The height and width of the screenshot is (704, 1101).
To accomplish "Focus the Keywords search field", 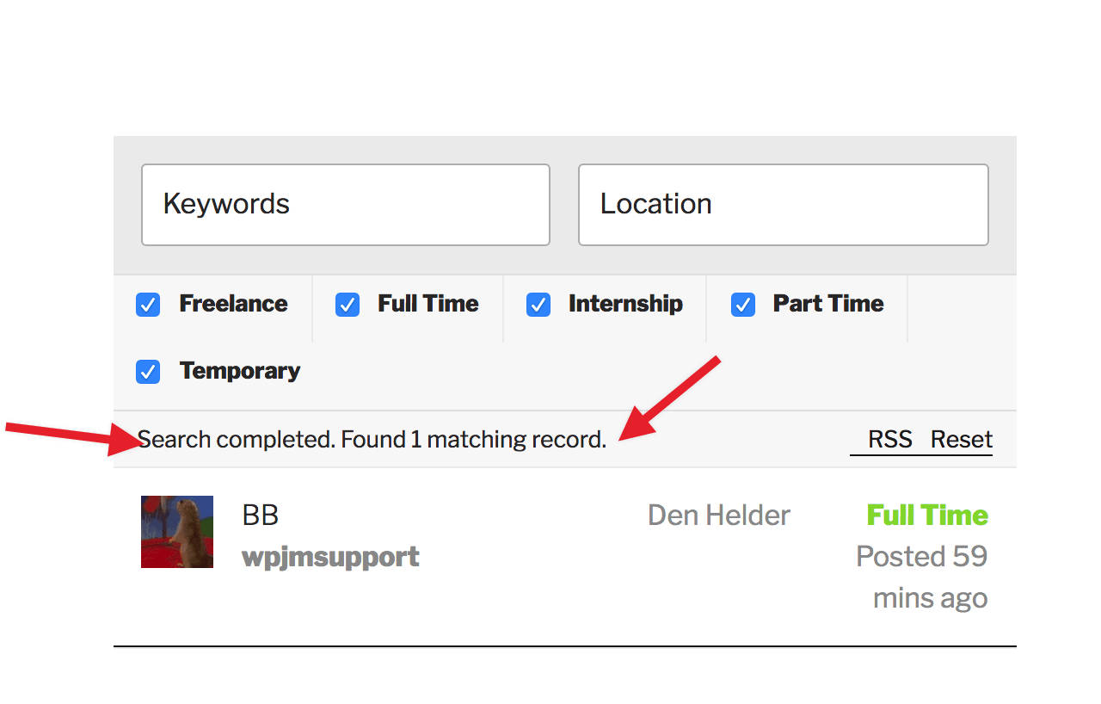I will point(346,205).
